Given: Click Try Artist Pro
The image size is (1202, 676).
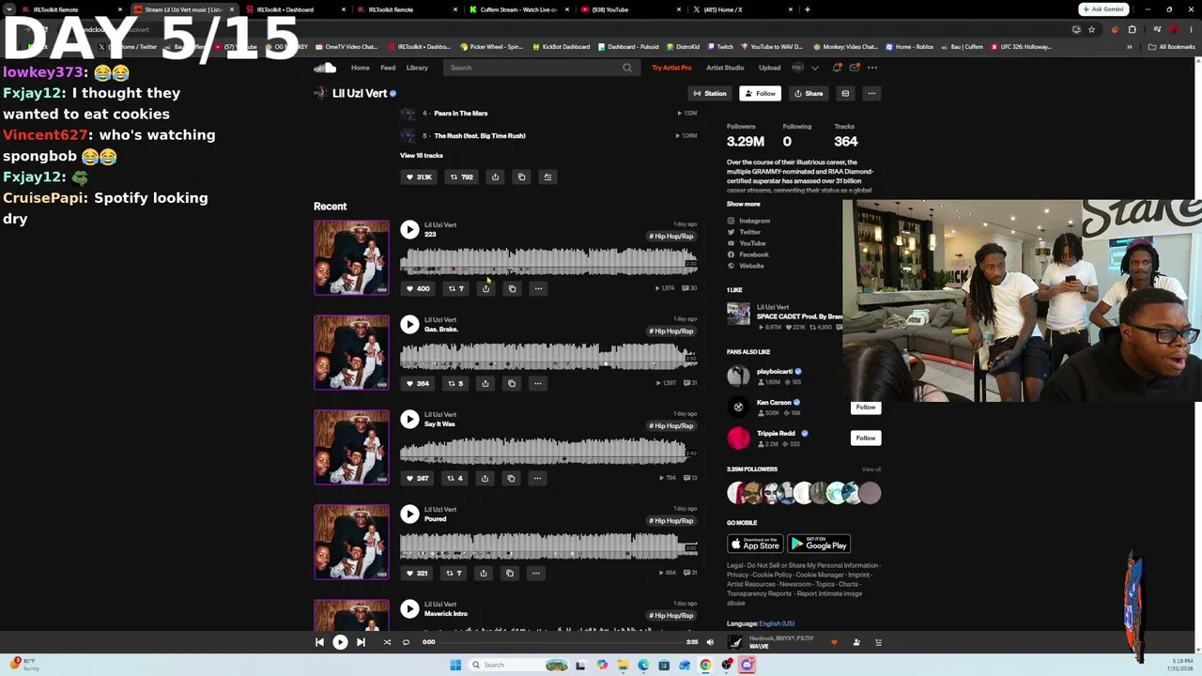Looking at the screenshot, I should pos(671,68).
